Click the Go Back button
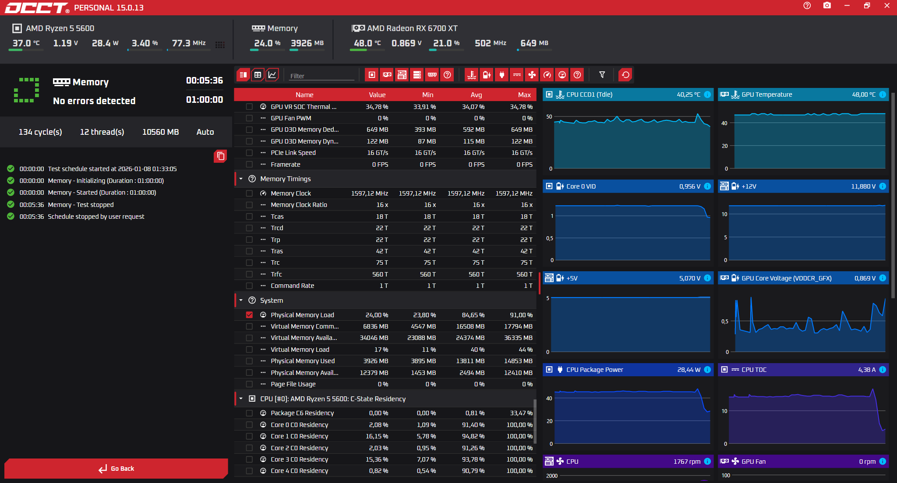897x483 pixels. (x=116, y=469)
